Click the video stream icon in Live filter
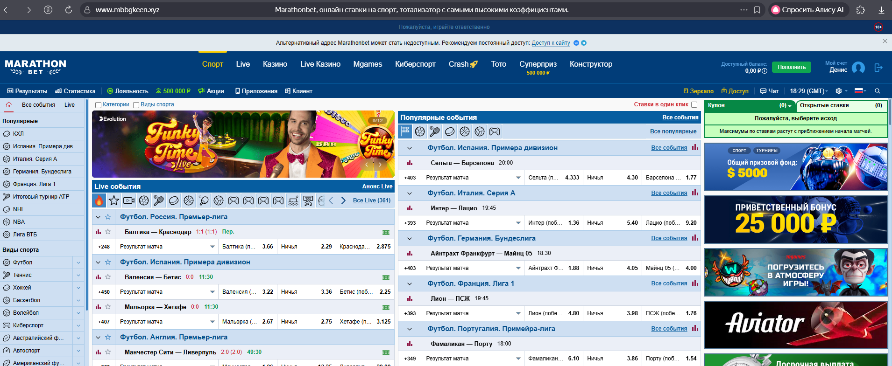The image size is (892, 366). pyautogui.click(x=129, y=200)
